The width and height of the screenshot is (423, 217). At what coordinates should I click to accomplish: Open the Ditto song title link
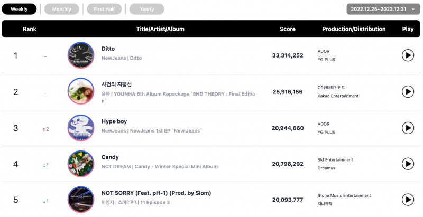tap(108, 49)
